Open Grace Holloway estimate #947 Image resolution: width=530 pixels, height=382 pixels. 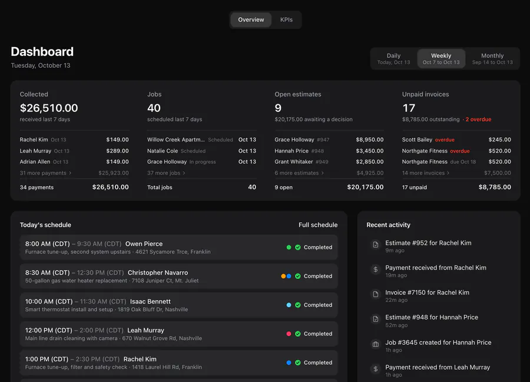329,139
